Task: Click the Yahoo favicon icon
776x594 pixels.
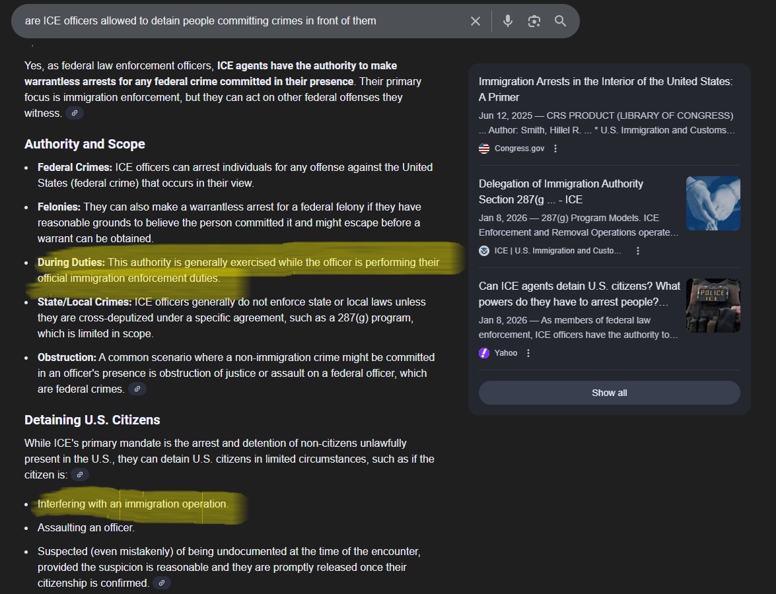Action: click(484, 353)
